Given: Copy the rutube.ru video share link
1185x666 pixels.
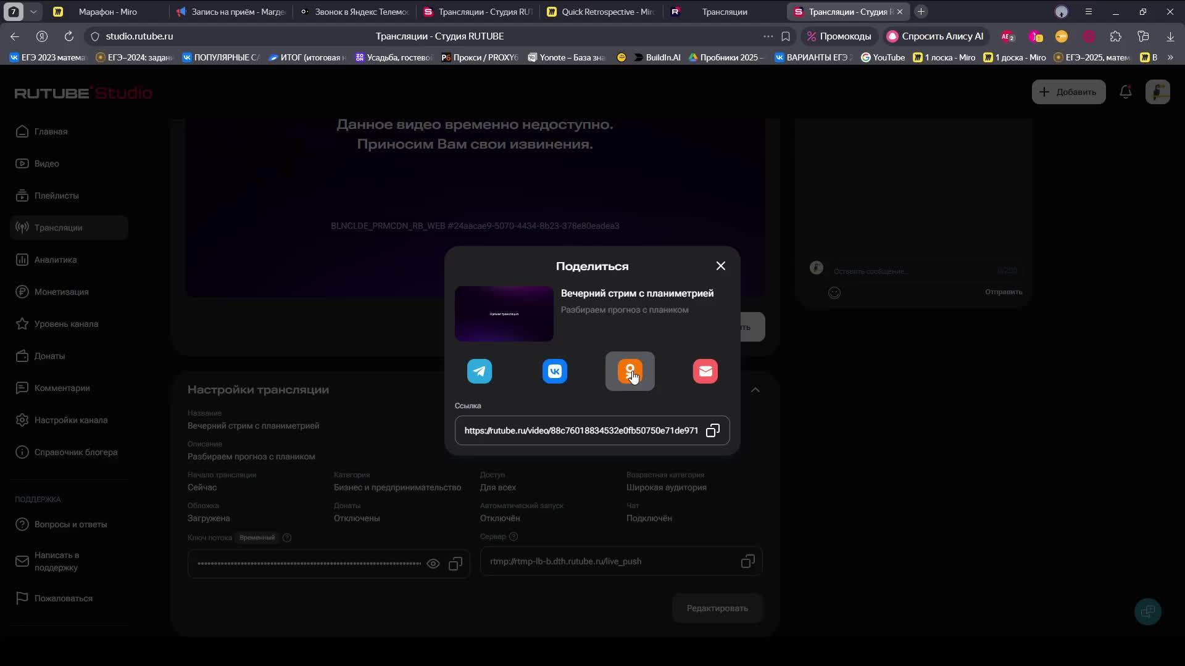Looking at the screenshot, I should (x=713, y=430).
